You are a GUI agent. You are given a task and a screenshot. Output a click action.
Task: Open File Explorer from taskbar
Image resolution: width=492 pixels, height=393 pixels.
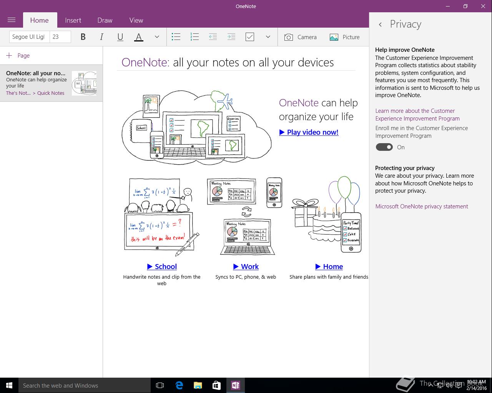click(198, 385)
